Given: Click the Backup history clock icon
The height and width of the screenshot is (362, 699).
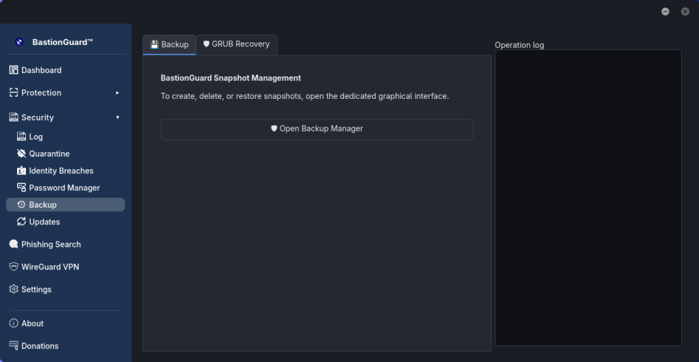Looking at the screenshot, I should click(21, 205).
